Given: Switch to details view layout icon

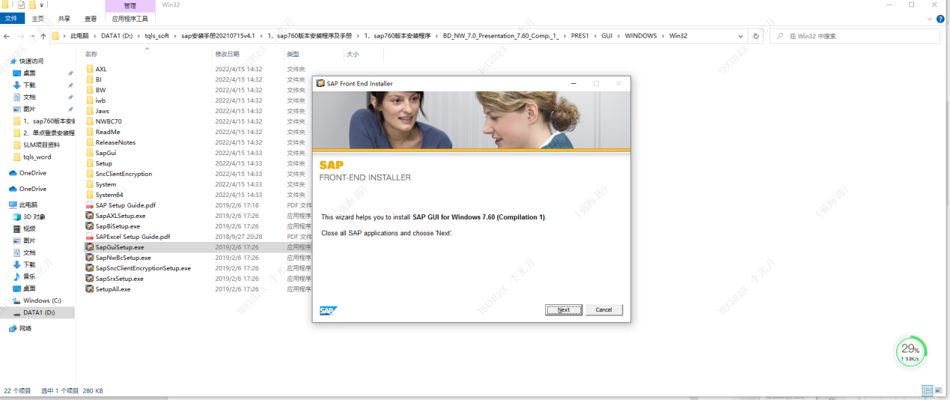Looking at the screenshot, I should [x=928, y=391].
